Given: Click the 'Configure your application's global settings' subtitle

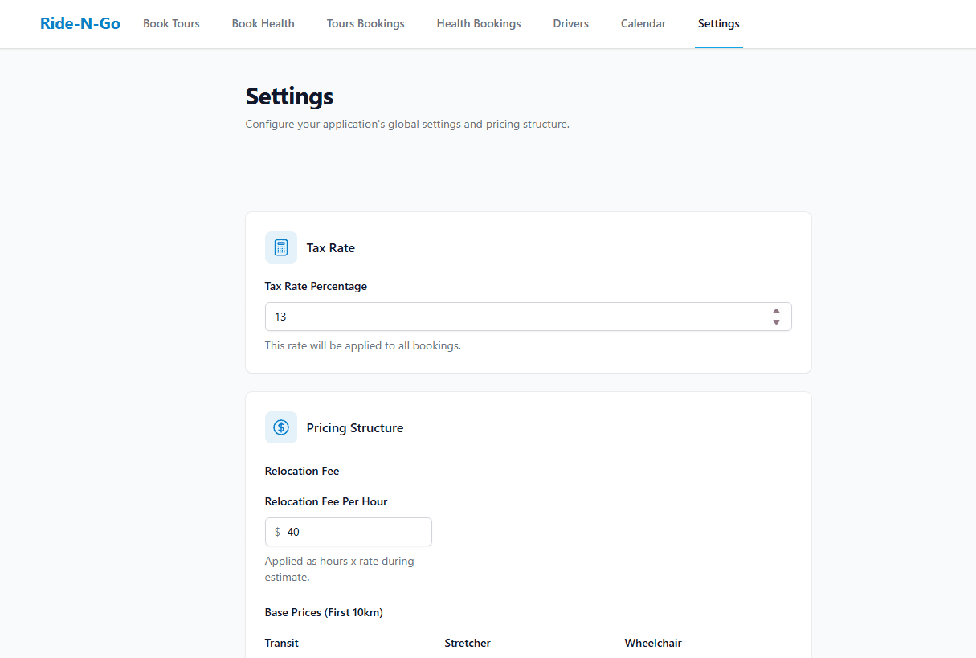Looking at the screenshot, I should [x=407, y=125].
